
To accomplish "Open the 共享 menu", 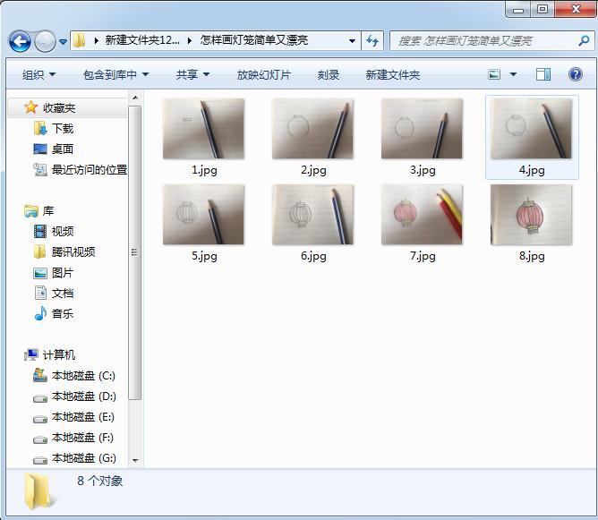I will pyautogui.click(x=193, y=74).
